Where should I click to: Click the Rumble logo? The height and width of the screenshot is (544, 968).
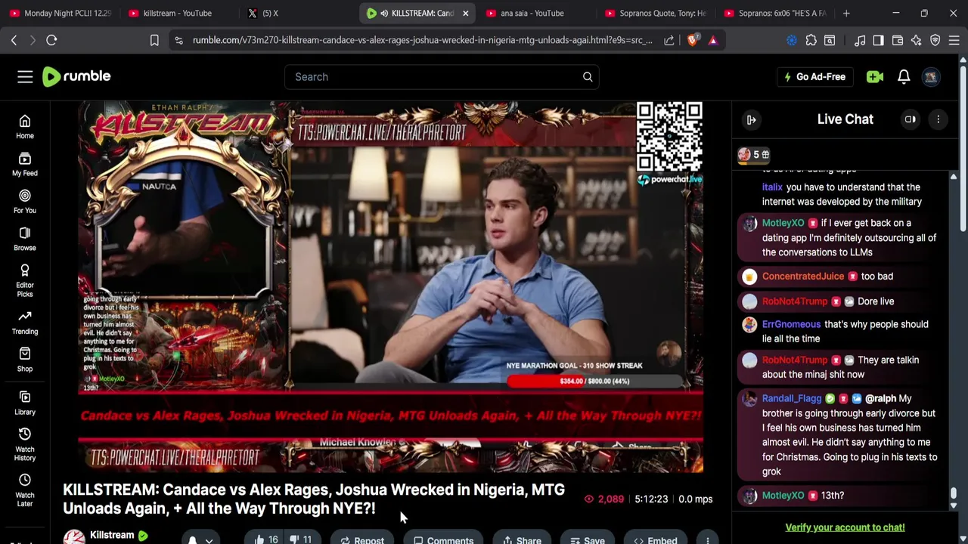(x=76, y=76)
